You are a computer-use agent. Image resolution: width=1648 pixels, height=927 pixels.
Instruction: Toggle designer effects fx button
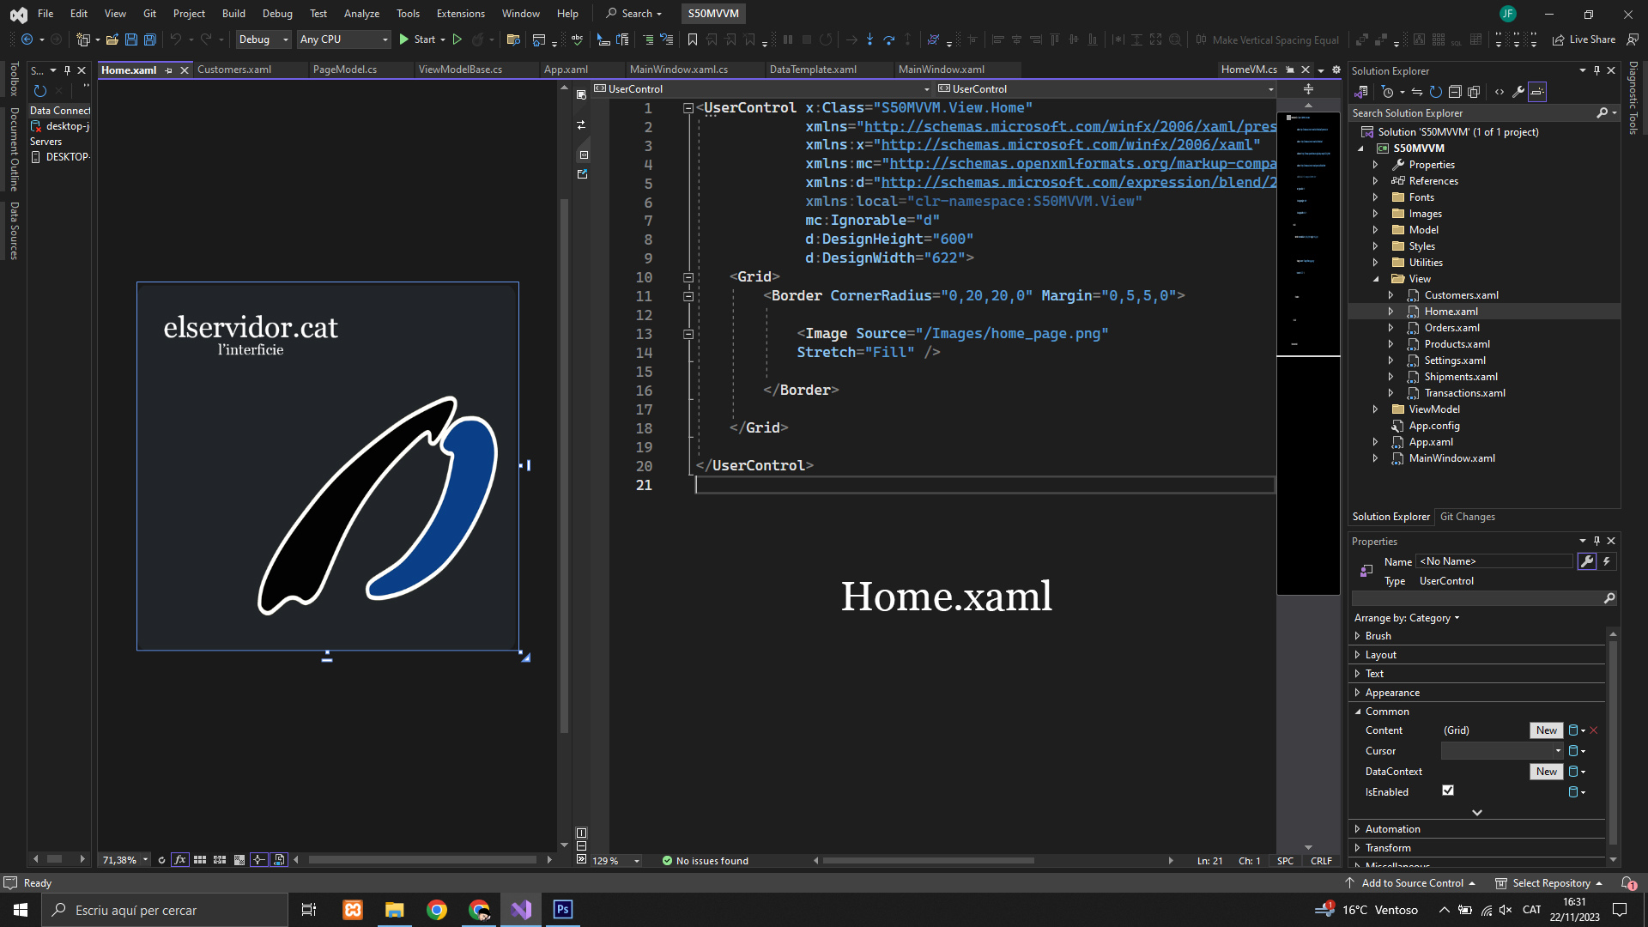[x=180, y=859]
